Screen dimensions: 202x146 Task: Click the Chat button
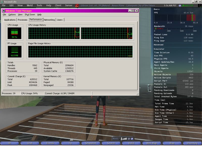30,143
